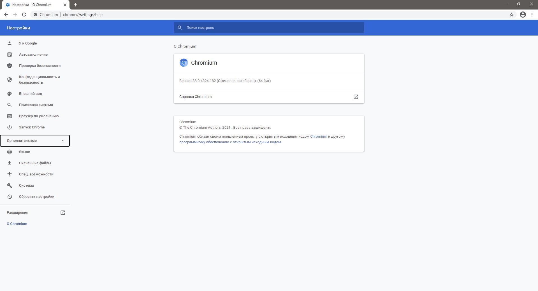538x291 pixels.
Task: Open the profile avatar menu
Action: pyautogui.click(x=523, y=15)
